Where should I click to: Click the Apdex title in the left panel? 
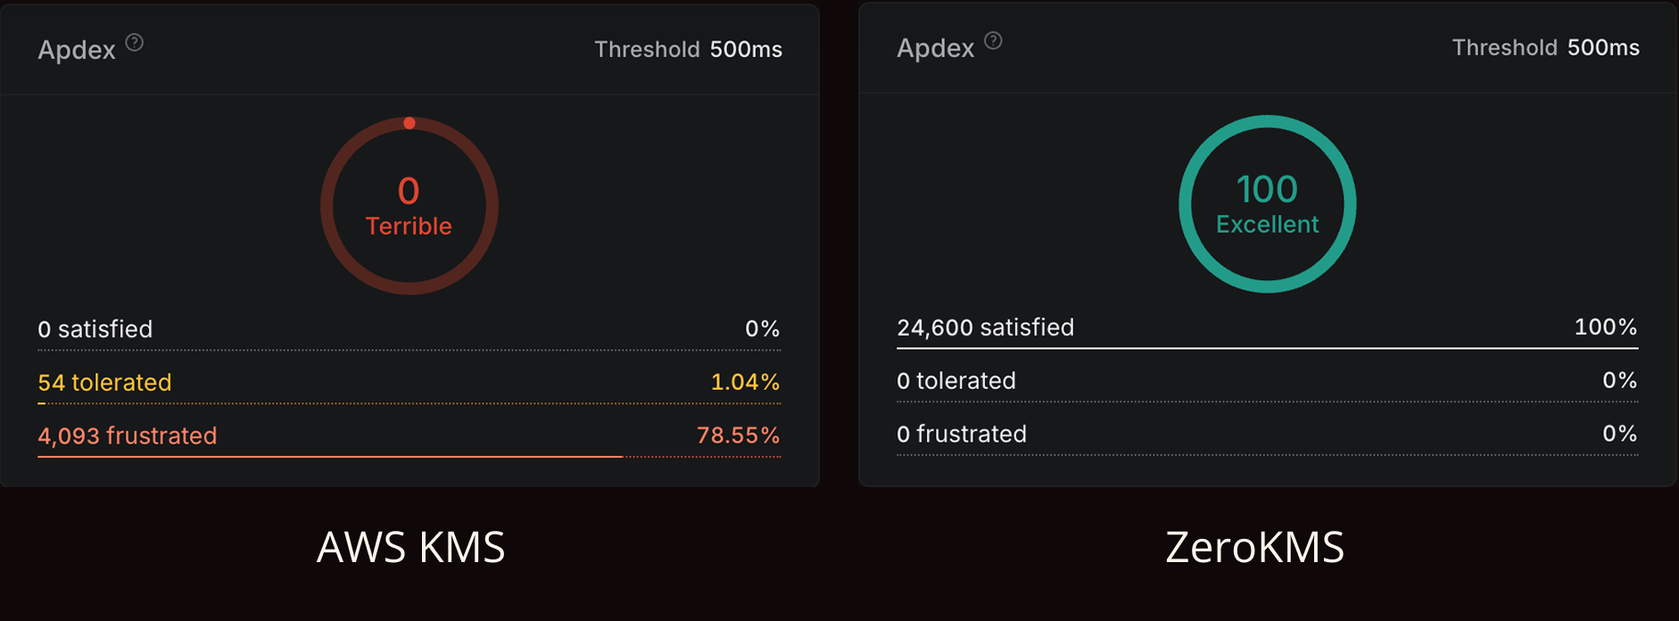[x=77, y=50]
